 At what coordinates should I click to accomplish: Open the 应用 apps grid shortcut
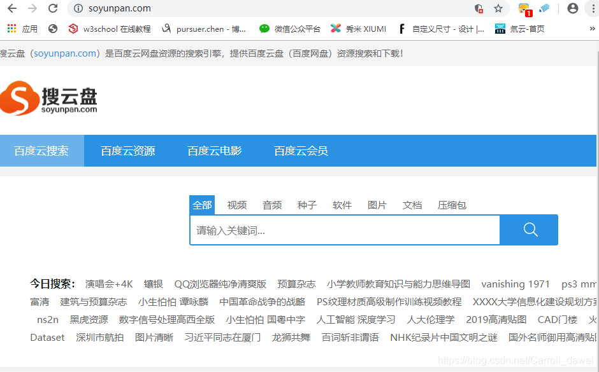click(22, 29)
